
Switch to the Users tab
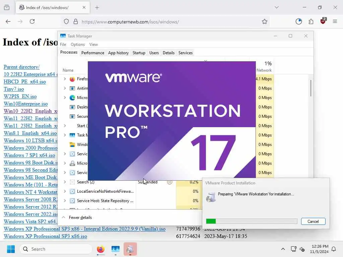[x=154, y=53]
